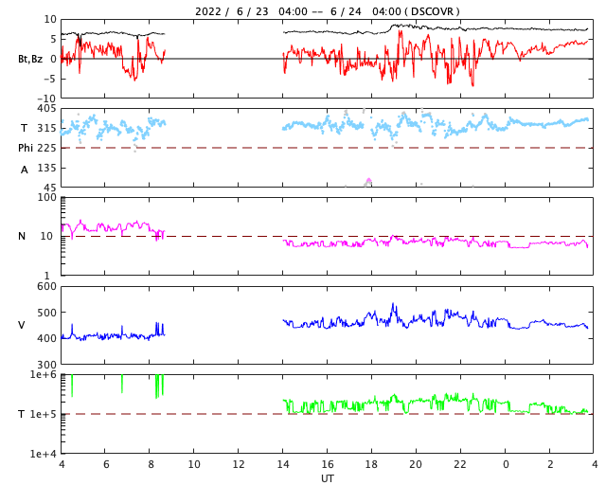This screenshot has width=606, height=485.
Task: Click the 135 tick label on Phi panel
Action: (x=46, y=168)
